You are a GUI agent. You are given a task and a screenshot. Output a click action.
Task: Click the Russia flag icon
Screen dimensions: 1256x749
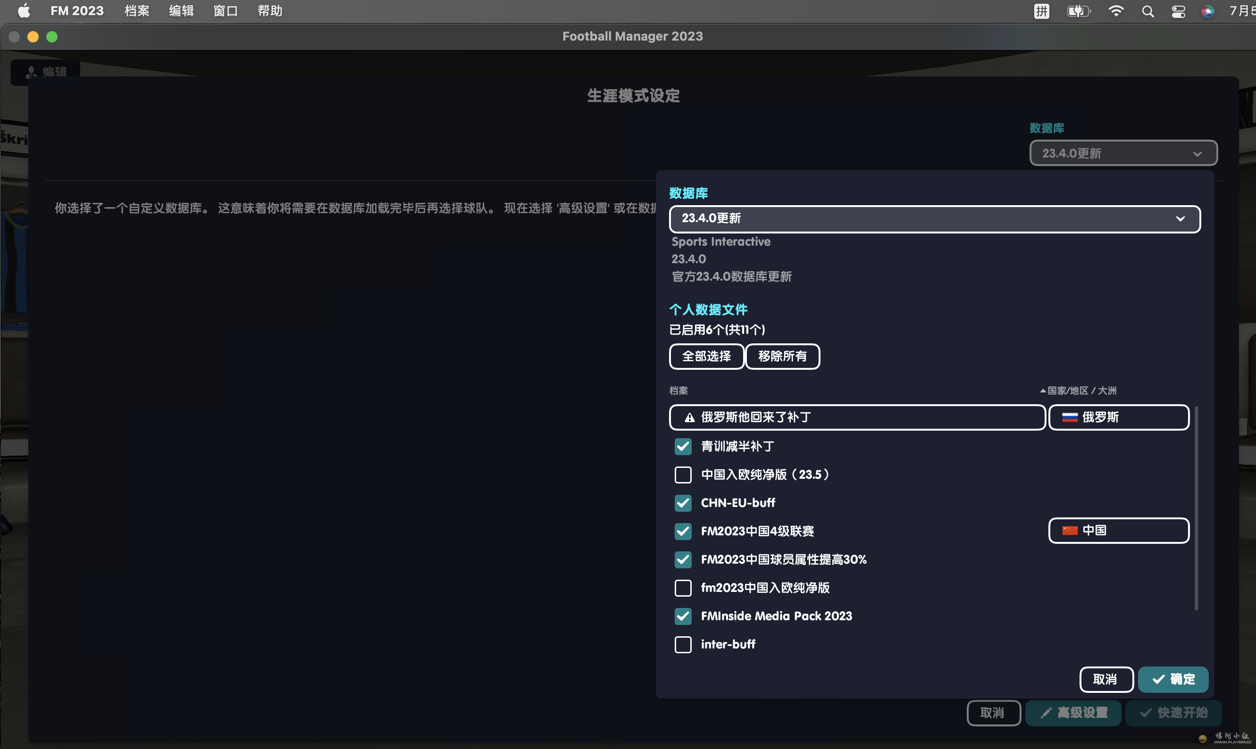(x=1070, y=417)
